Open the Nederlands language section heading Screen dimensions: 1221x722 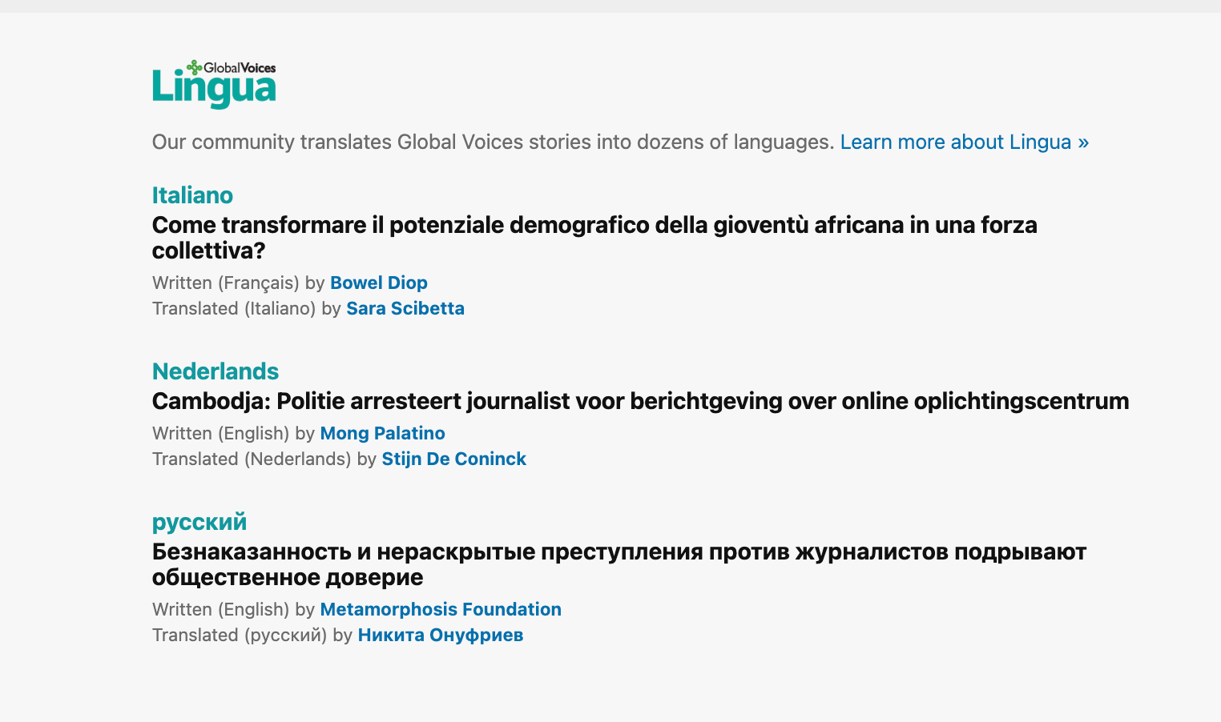(x=215, y=371)
